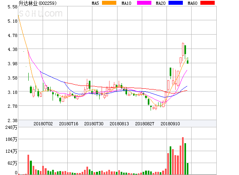Click the red MA60 legend swatch
239x175 pixels.
coord(208,3)
